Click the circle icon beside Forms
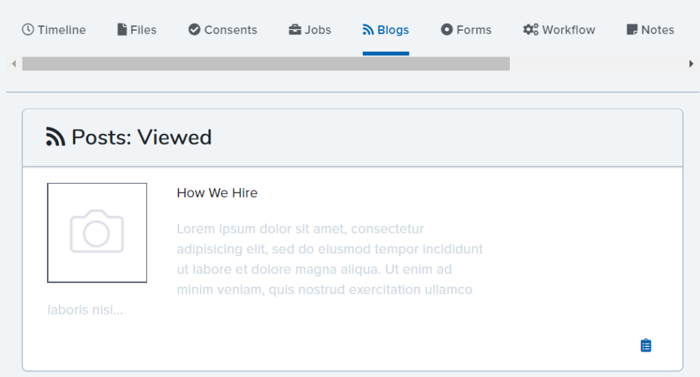 click(446, 29)
